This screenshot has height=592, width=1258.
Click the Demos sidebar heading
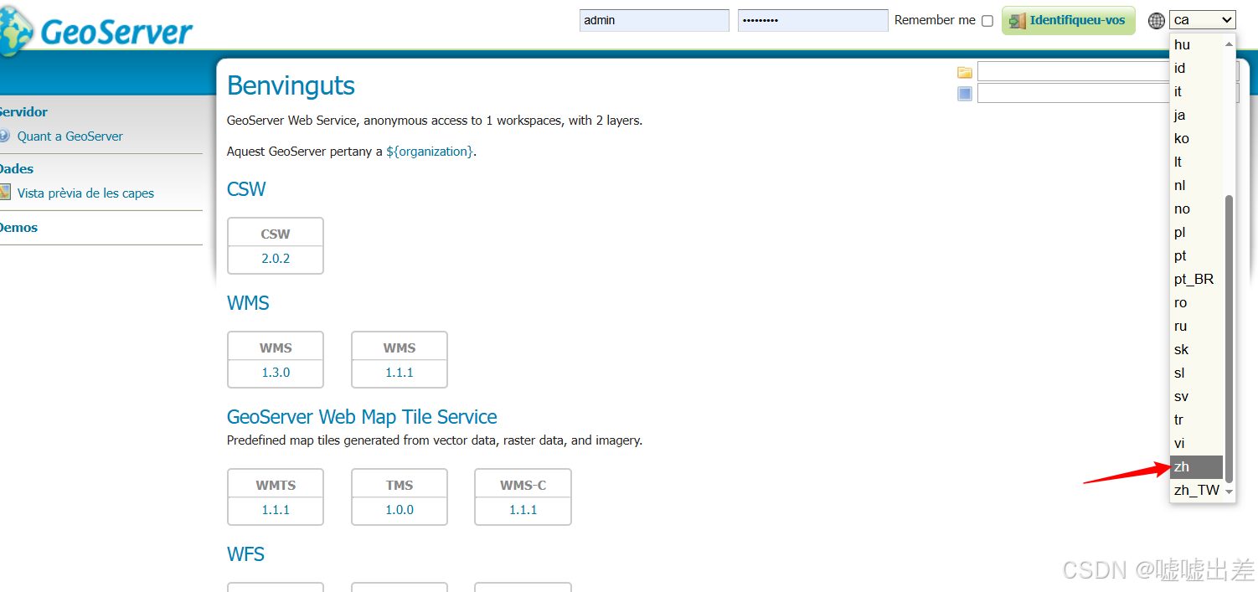click(18, 228)
